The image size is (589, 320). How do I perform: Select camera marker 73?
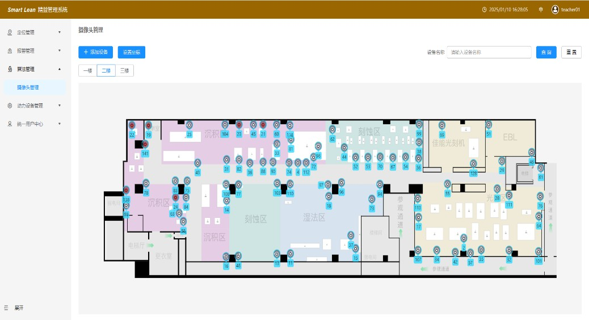coord(372,200)
